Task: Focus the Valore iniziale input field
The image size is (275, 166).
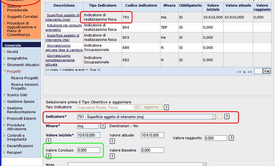Action: pos(89,135)
